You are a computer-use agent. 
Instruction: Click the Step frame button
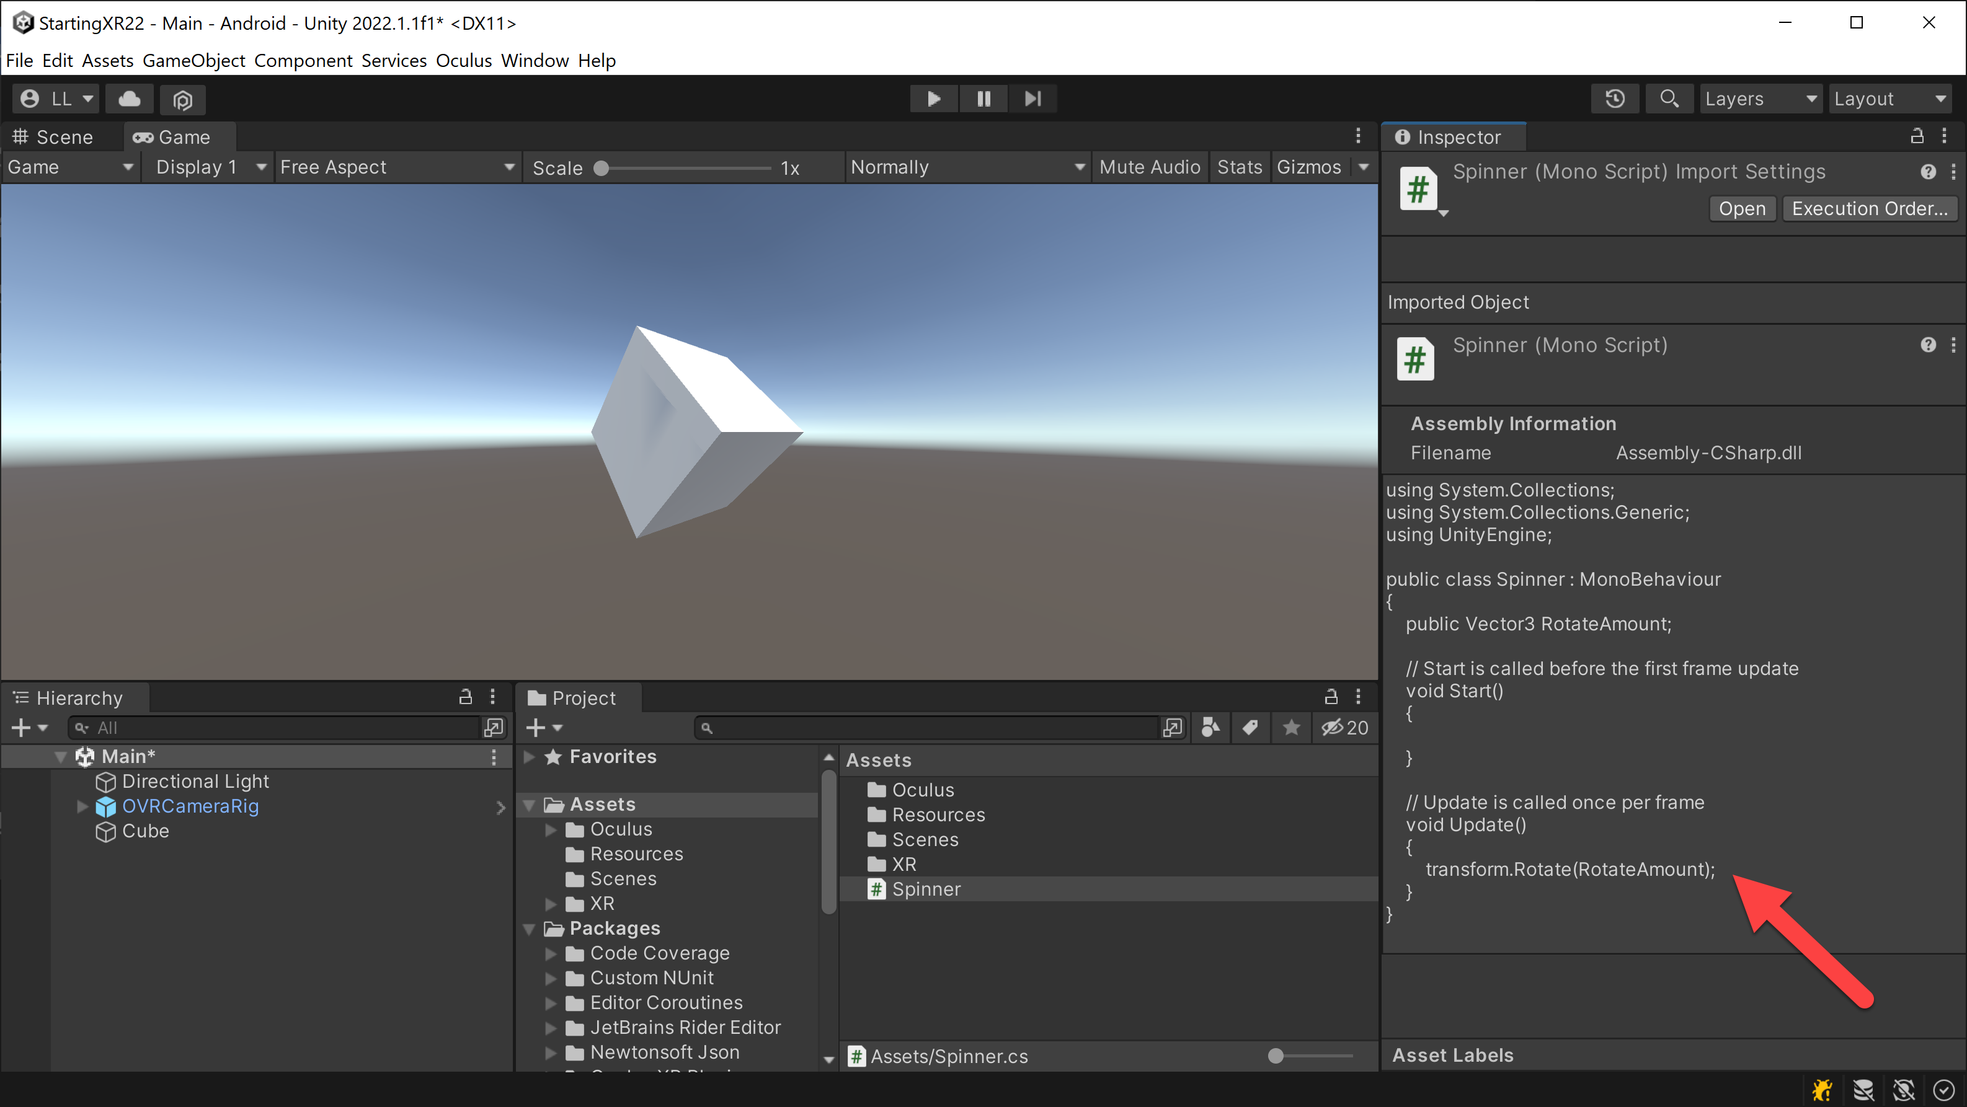coord(1032,99)
